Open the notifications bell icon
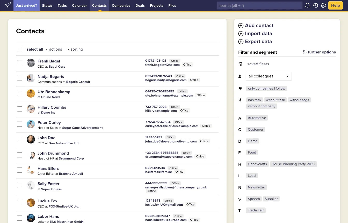This screenshot has width=348, height=223. click(308, 5)
